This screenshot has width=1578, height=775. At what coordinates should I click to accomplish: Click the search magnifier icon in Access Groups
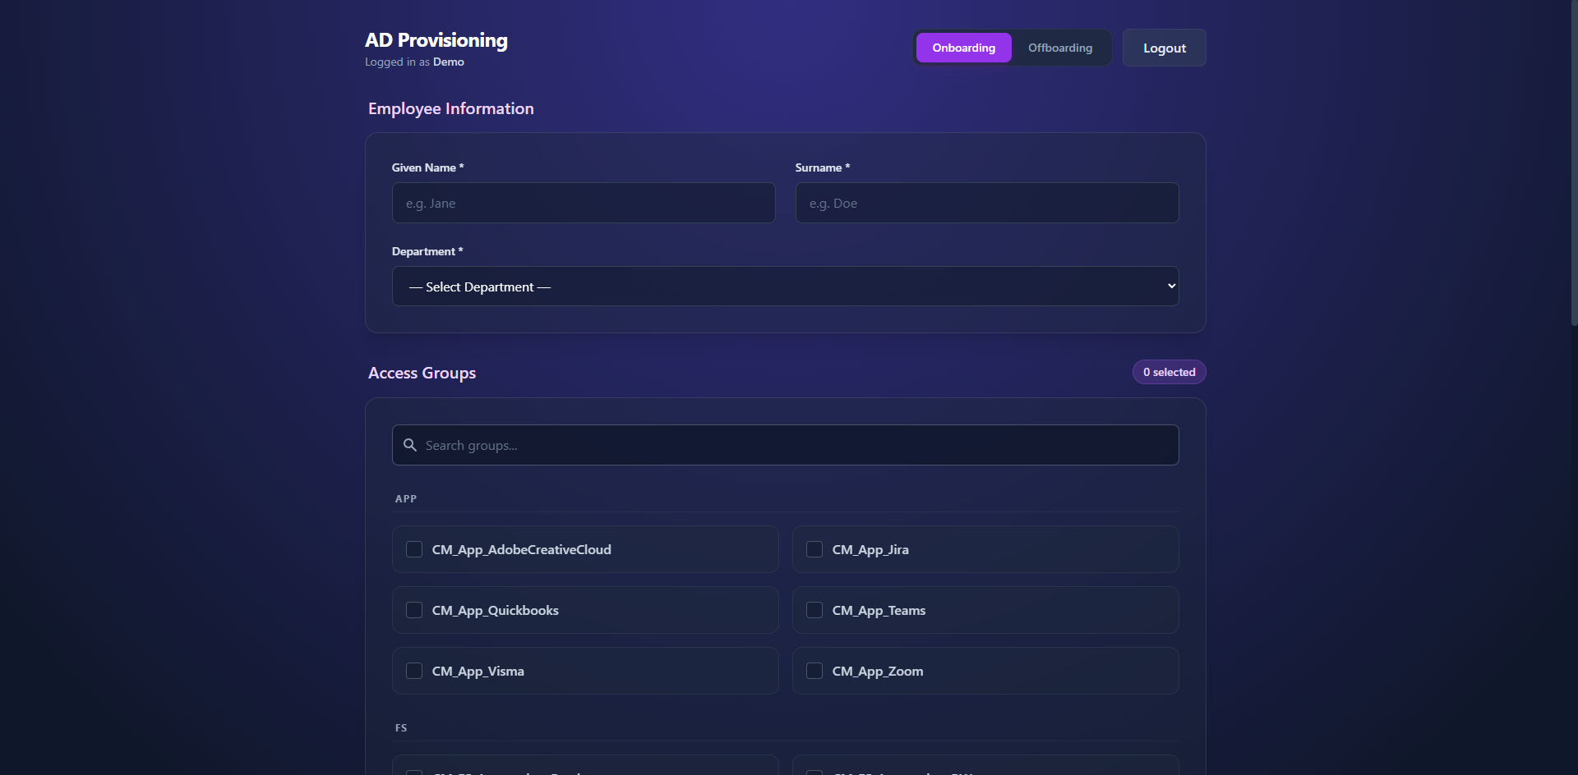(x=409, y=444)
